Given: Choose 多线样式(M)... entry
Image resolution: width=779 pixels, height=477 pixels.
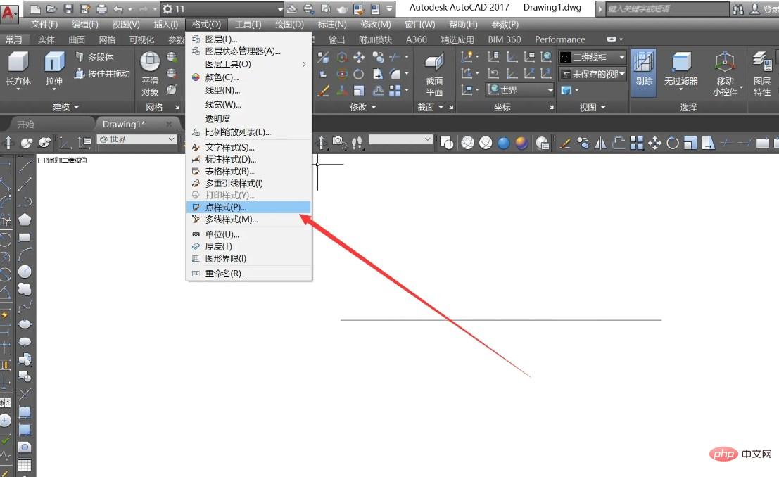Looking at the screenshot, I should click(x=248, y=219).
